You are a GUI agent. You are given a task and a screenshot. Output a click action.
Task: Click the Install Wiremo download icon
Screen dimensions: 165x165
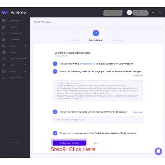(x=4, y=78)
